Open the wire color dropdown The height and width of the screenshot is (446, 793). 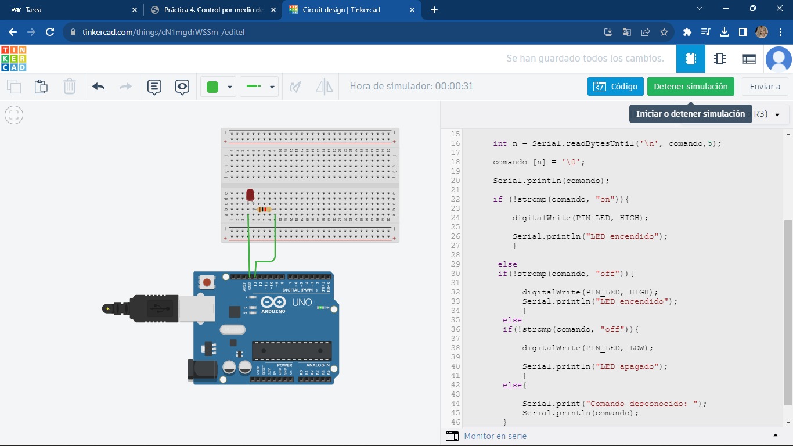point(230,87)
